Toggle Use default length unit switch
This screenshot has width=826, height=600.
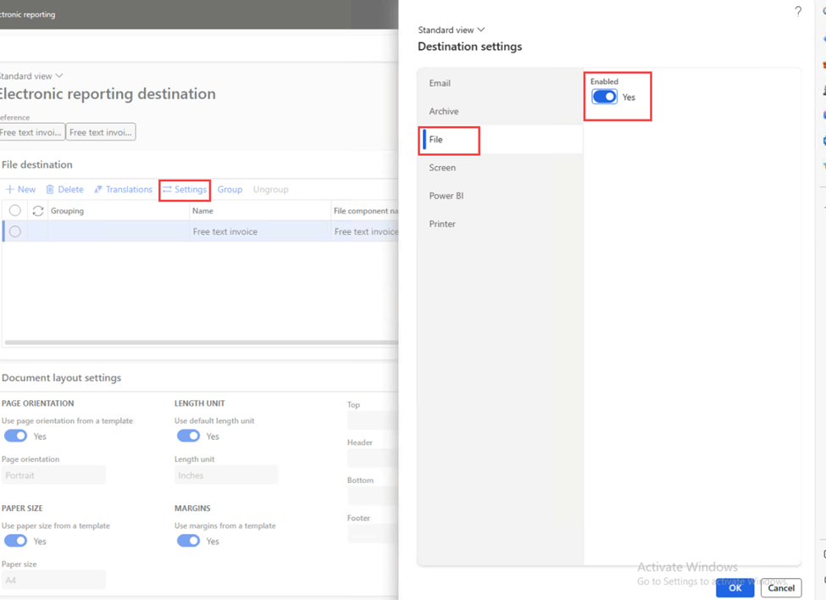(188, 436)
